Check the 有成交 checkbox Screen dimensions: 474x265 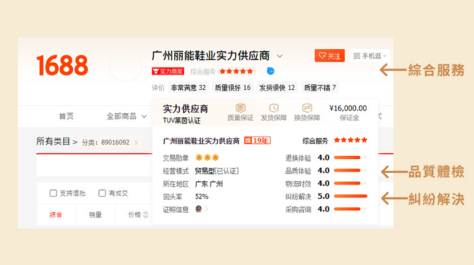(x=102, y=193)
